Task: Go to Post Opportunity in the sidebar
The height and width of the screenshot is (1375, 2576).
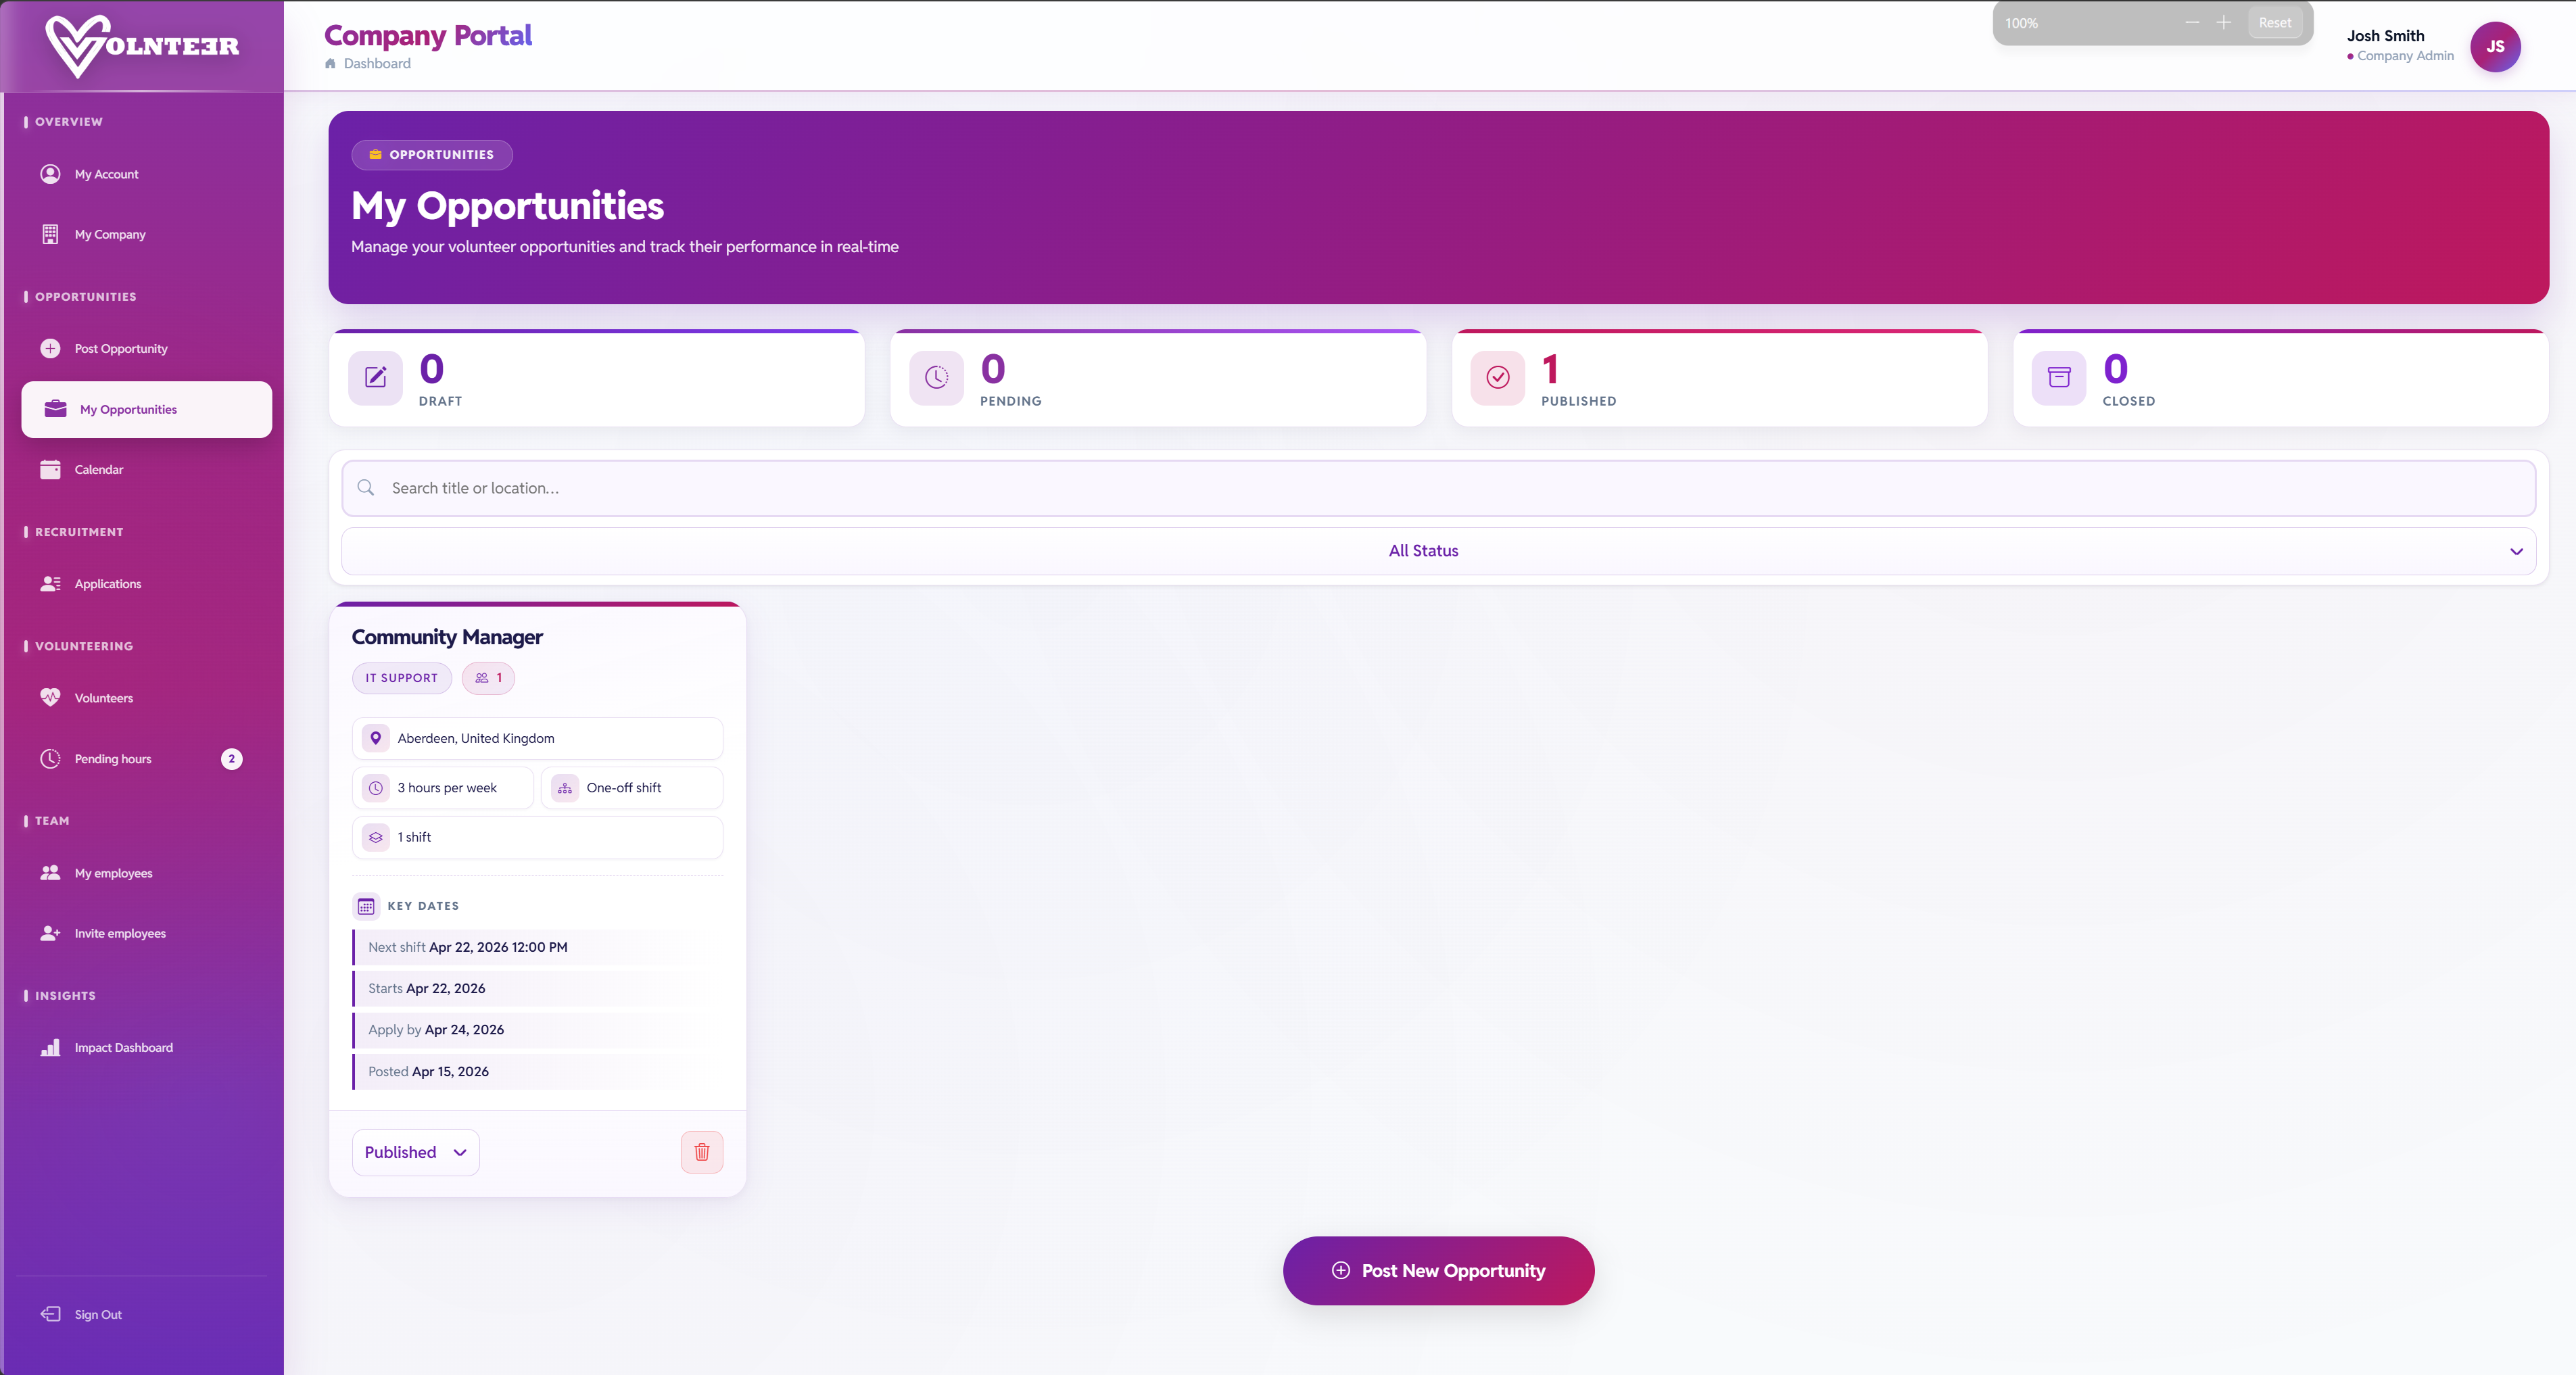Action: tap(146, 349)
